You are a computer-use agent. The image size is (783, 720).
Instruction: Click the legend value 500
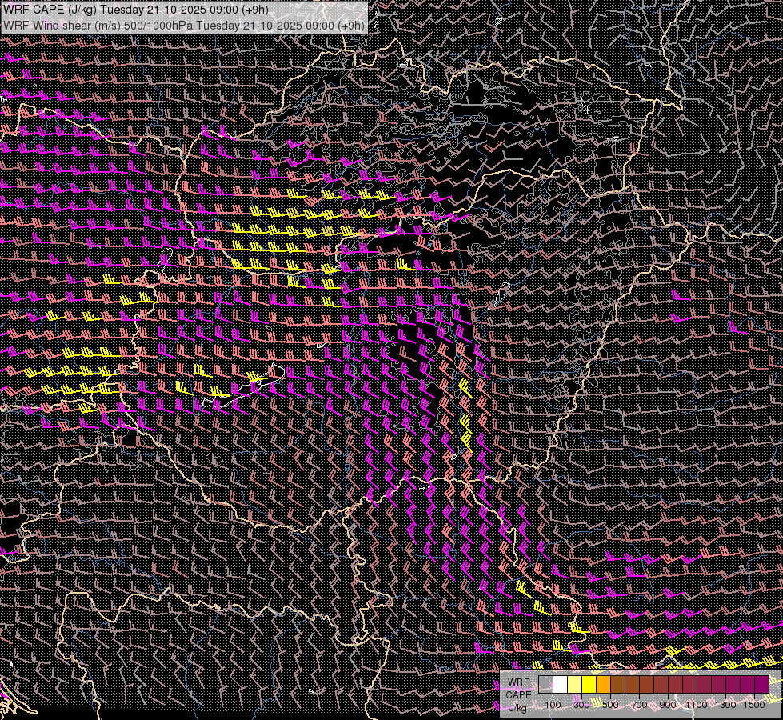[611, 705]
